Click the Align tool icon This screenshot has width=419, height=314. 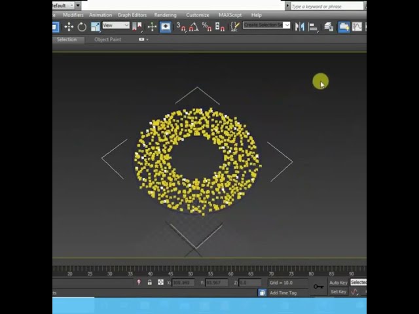(313, 27)
